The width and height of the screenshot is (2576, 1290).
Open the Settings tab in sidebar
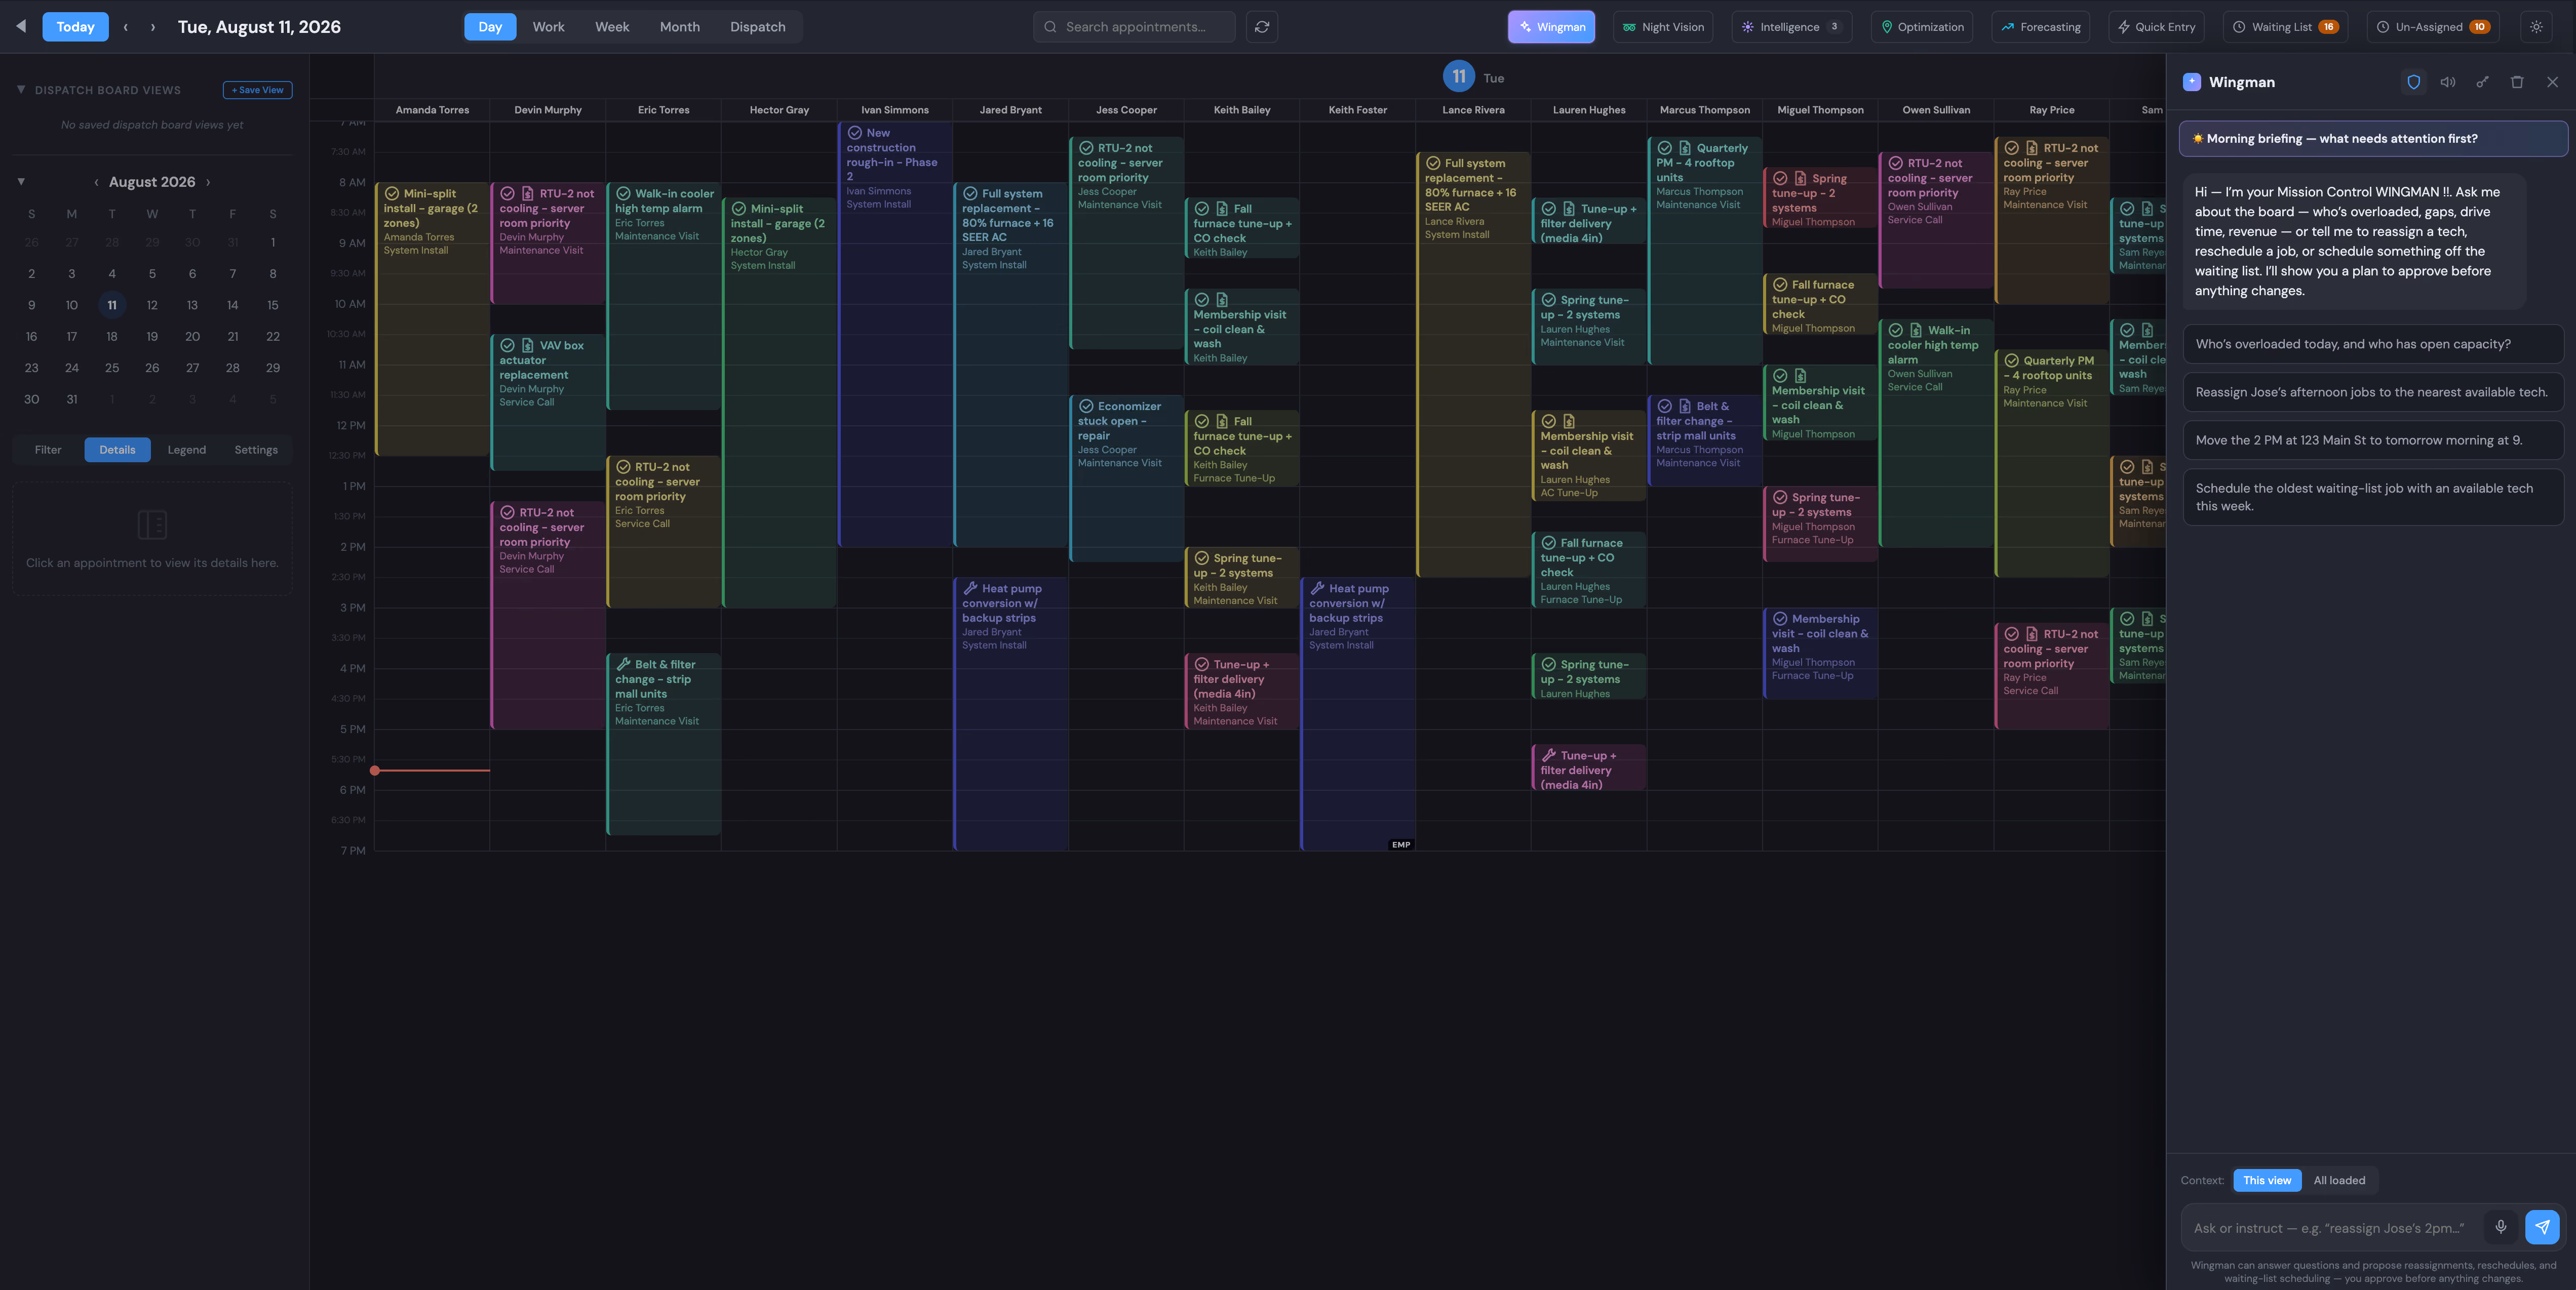click(x=256, y=450)
